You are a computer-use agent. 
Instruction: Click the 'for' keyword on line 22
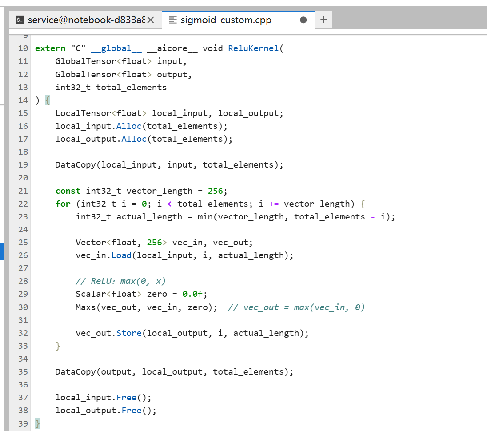[63, 204]
